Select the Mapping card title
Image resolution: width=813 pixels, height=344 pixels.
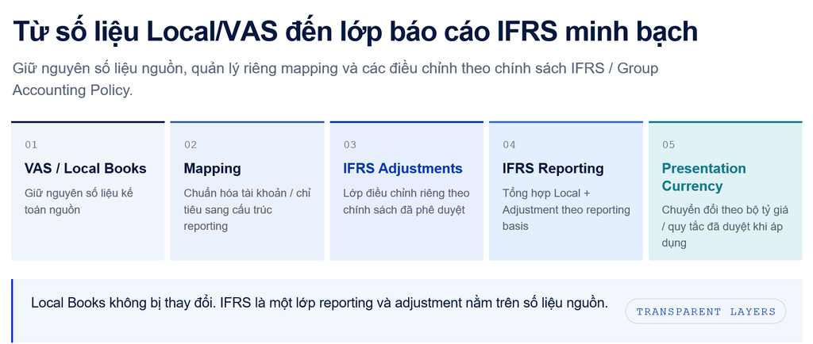click(213, 169)
